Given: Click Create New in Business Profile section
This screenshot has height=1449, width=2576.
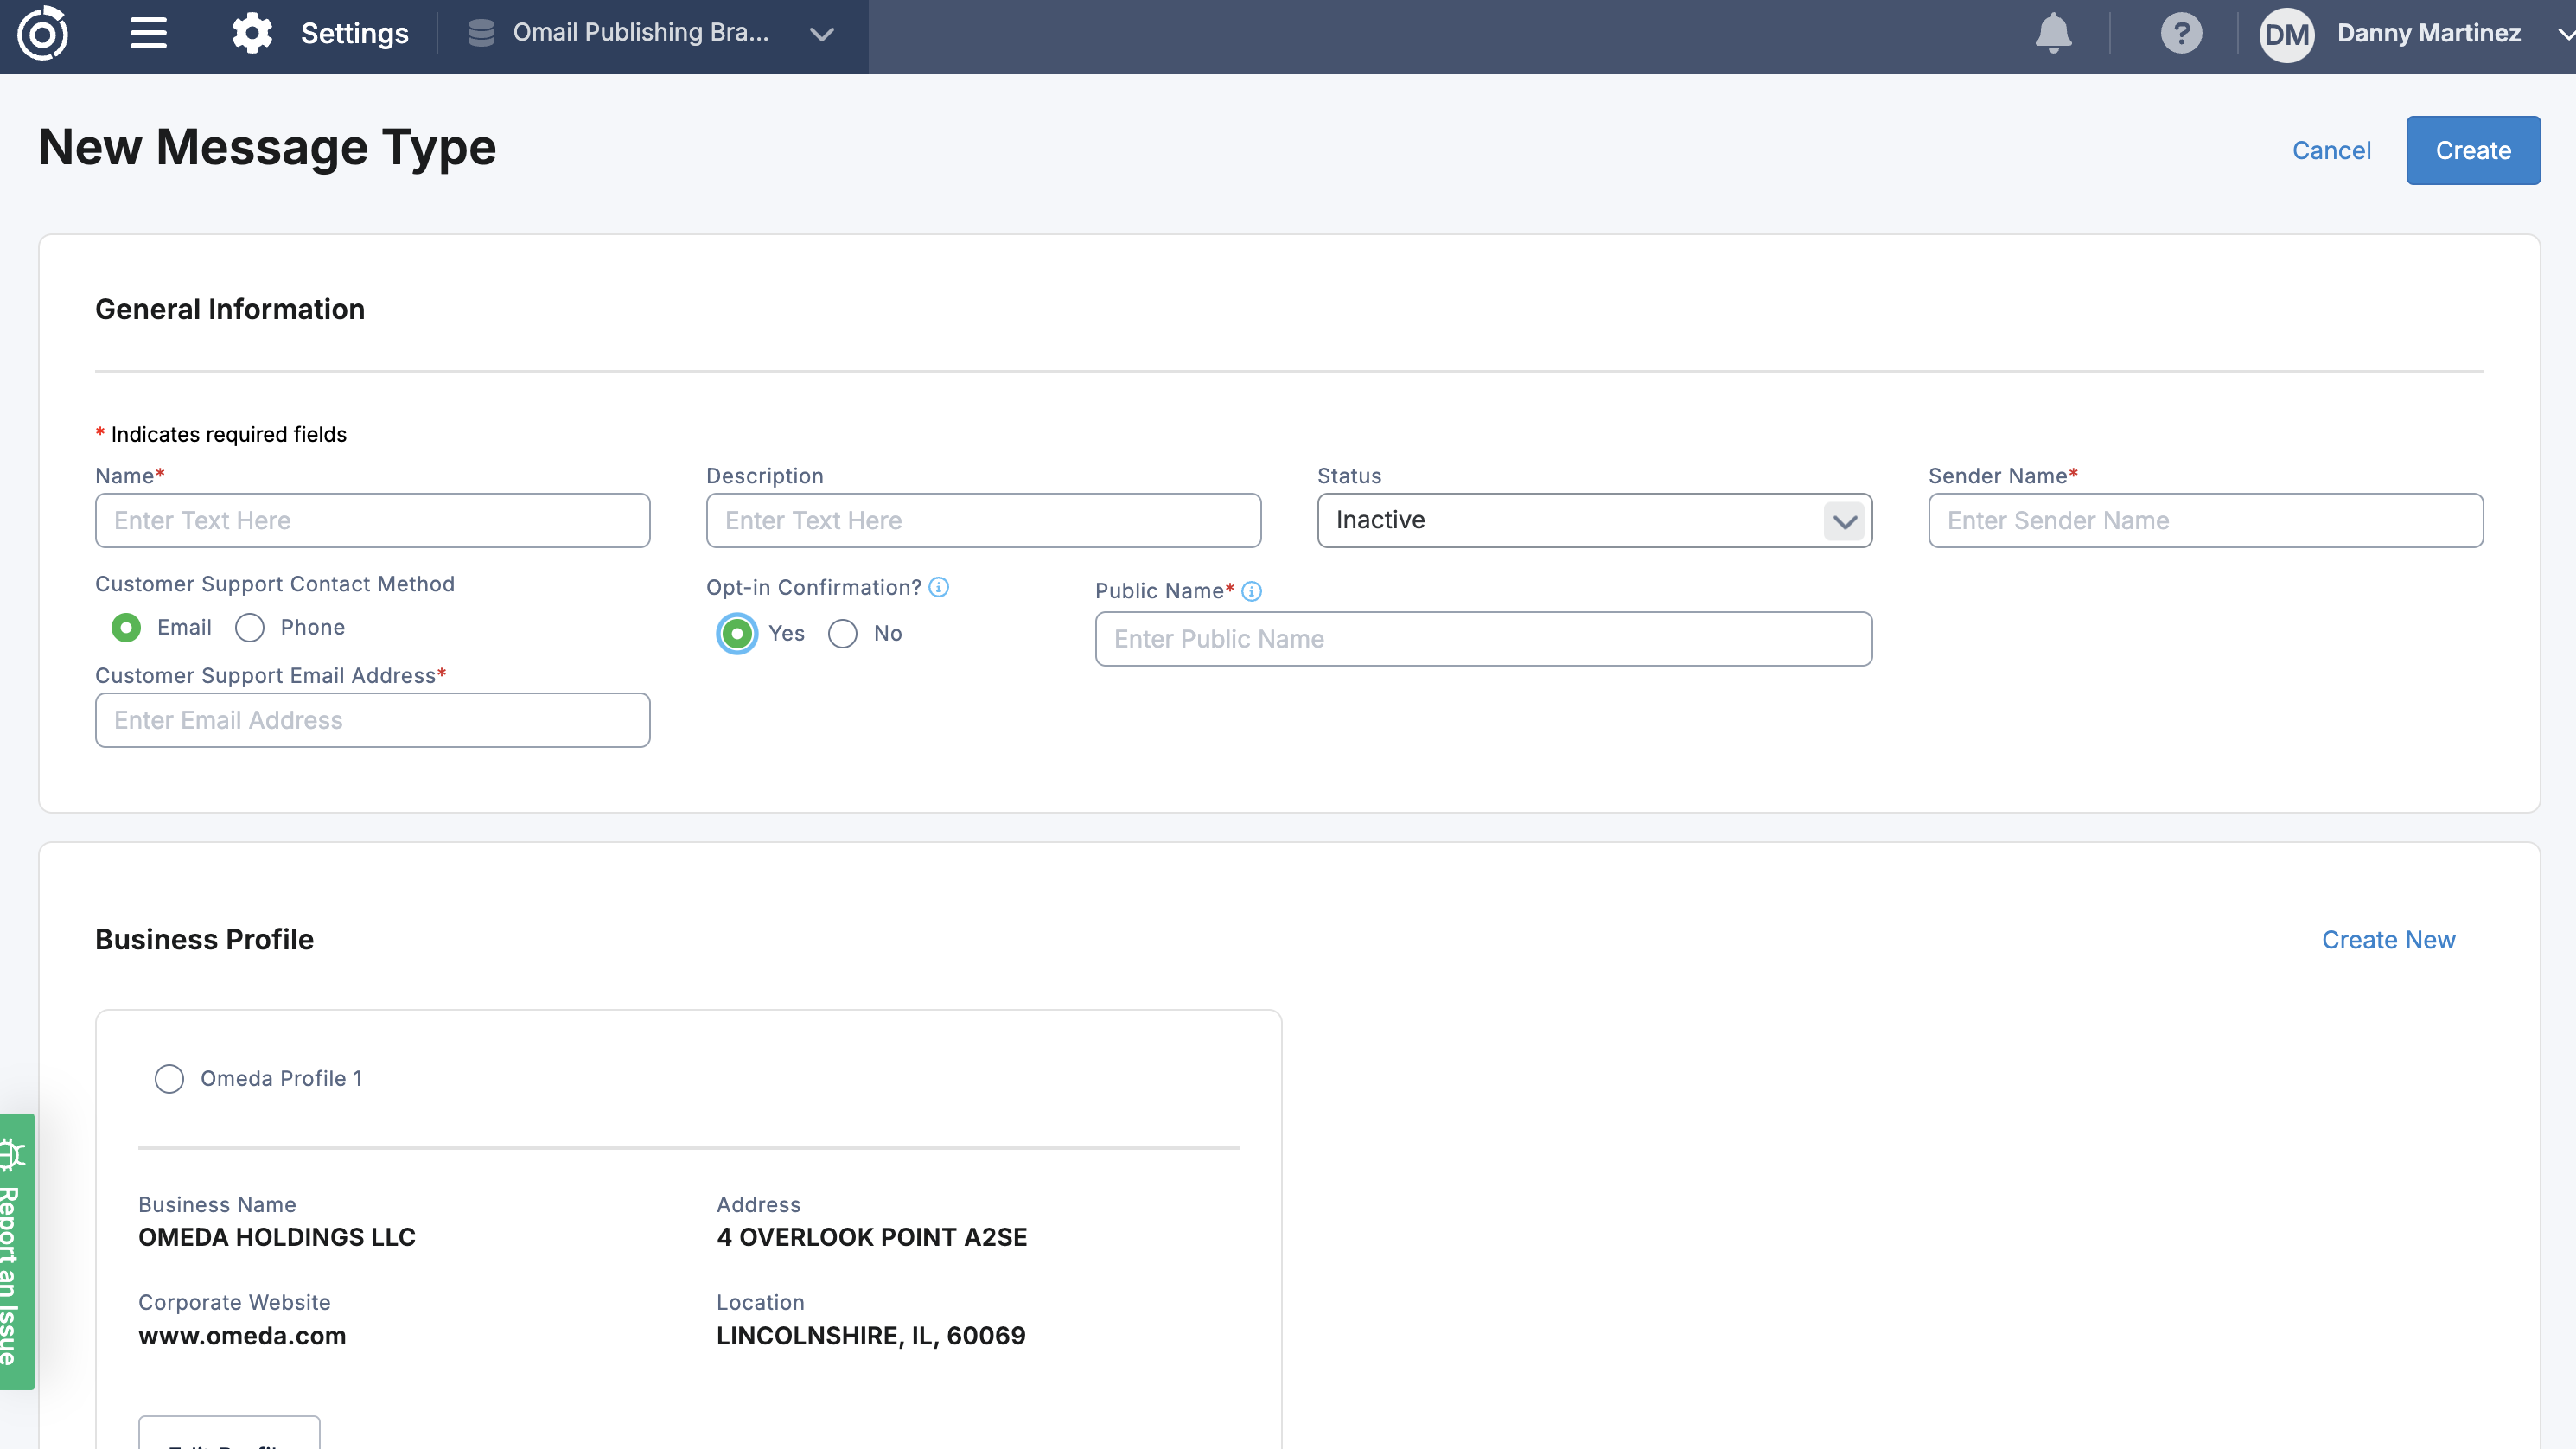Looking at the screenshot, I should click(x=2388, y=939).
